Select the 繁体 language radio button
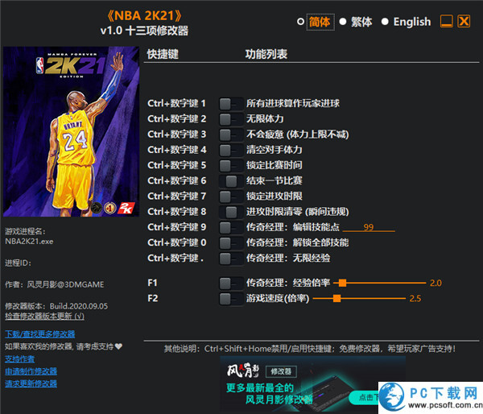This screenshot has height=414, width=483. (343, 22)
